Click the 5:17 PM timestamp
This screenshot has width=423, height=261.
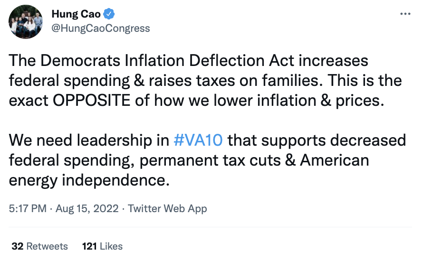[28, 208]
